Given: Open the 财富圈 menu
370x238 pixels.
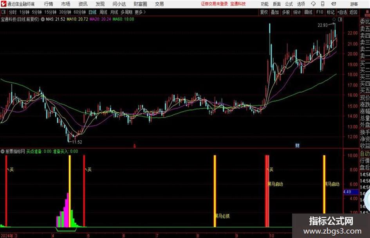Looking at the screenshot, I should click(140, 4).
